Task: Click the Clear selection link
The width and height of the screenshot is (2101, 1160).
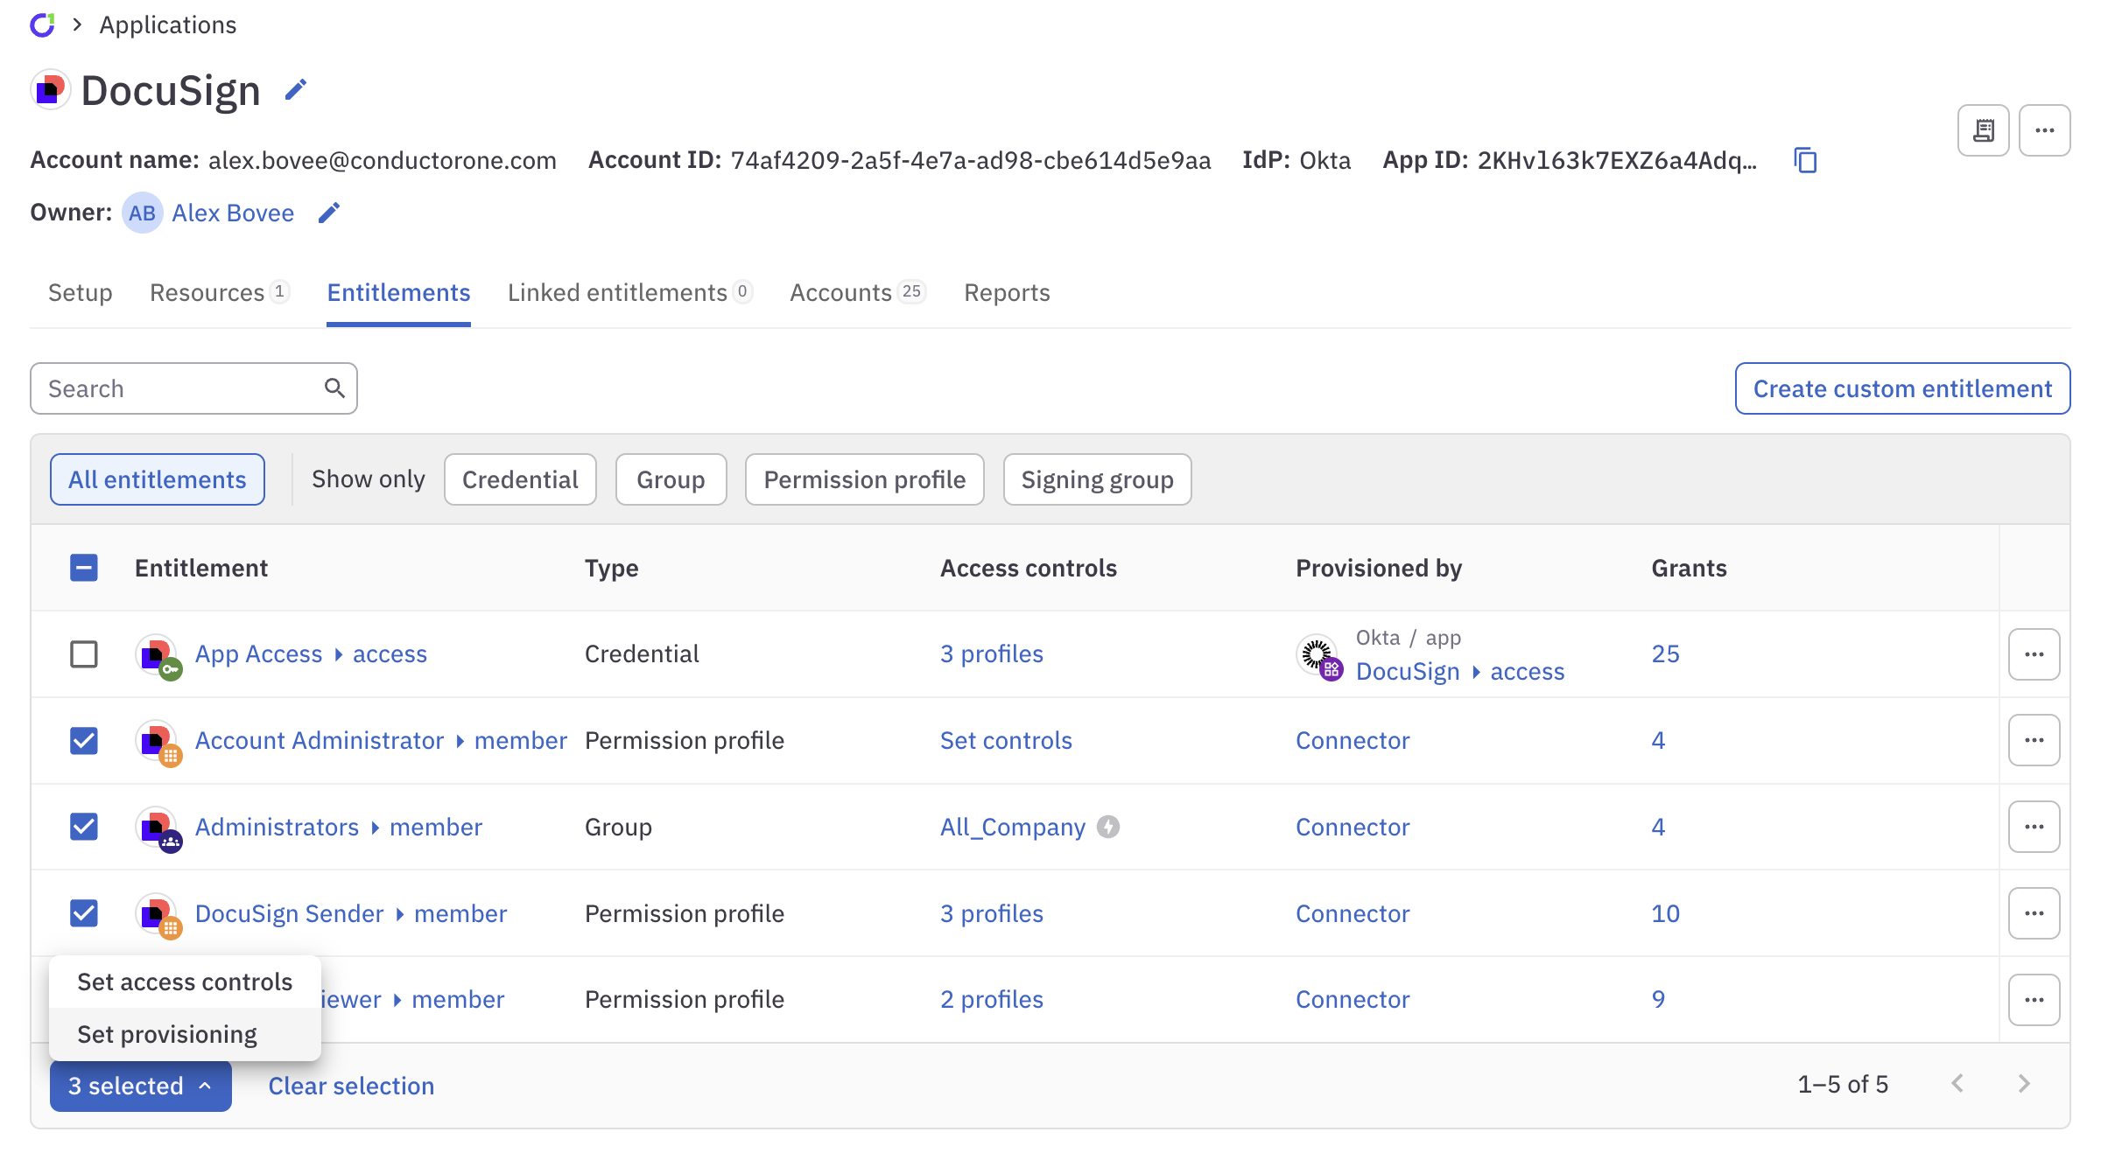Action: 350,1086
